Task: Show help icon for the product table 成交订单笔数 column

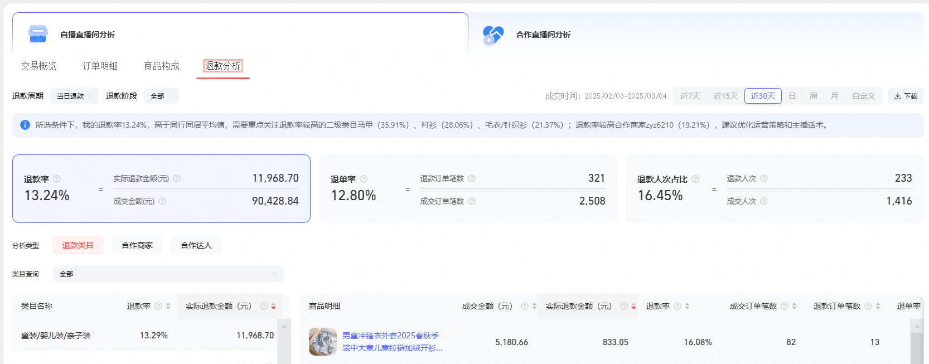Action: (785, 306)
